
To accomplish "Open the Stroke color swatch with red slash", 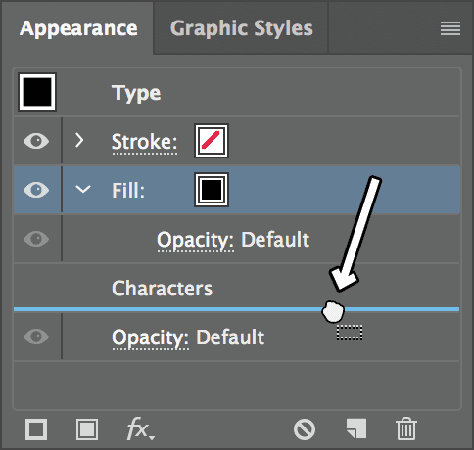I will [212, 141].
